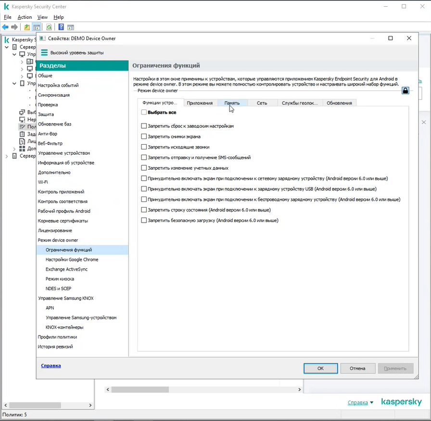Enable 'Запретить сброс к заводским настройкам'
Viewport: 431px width, 421px height.
point(144,126)
